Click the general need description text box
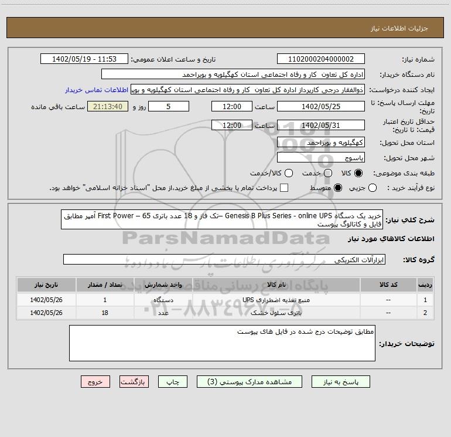The height and width of the screenshot is (437, 451). pyautogui.click(x=222, y=219)
